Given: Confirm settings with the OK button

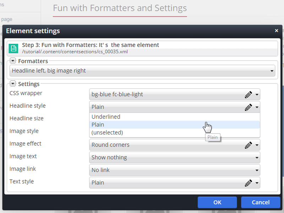Looking at the screenshot, I should tap(217, 202).
